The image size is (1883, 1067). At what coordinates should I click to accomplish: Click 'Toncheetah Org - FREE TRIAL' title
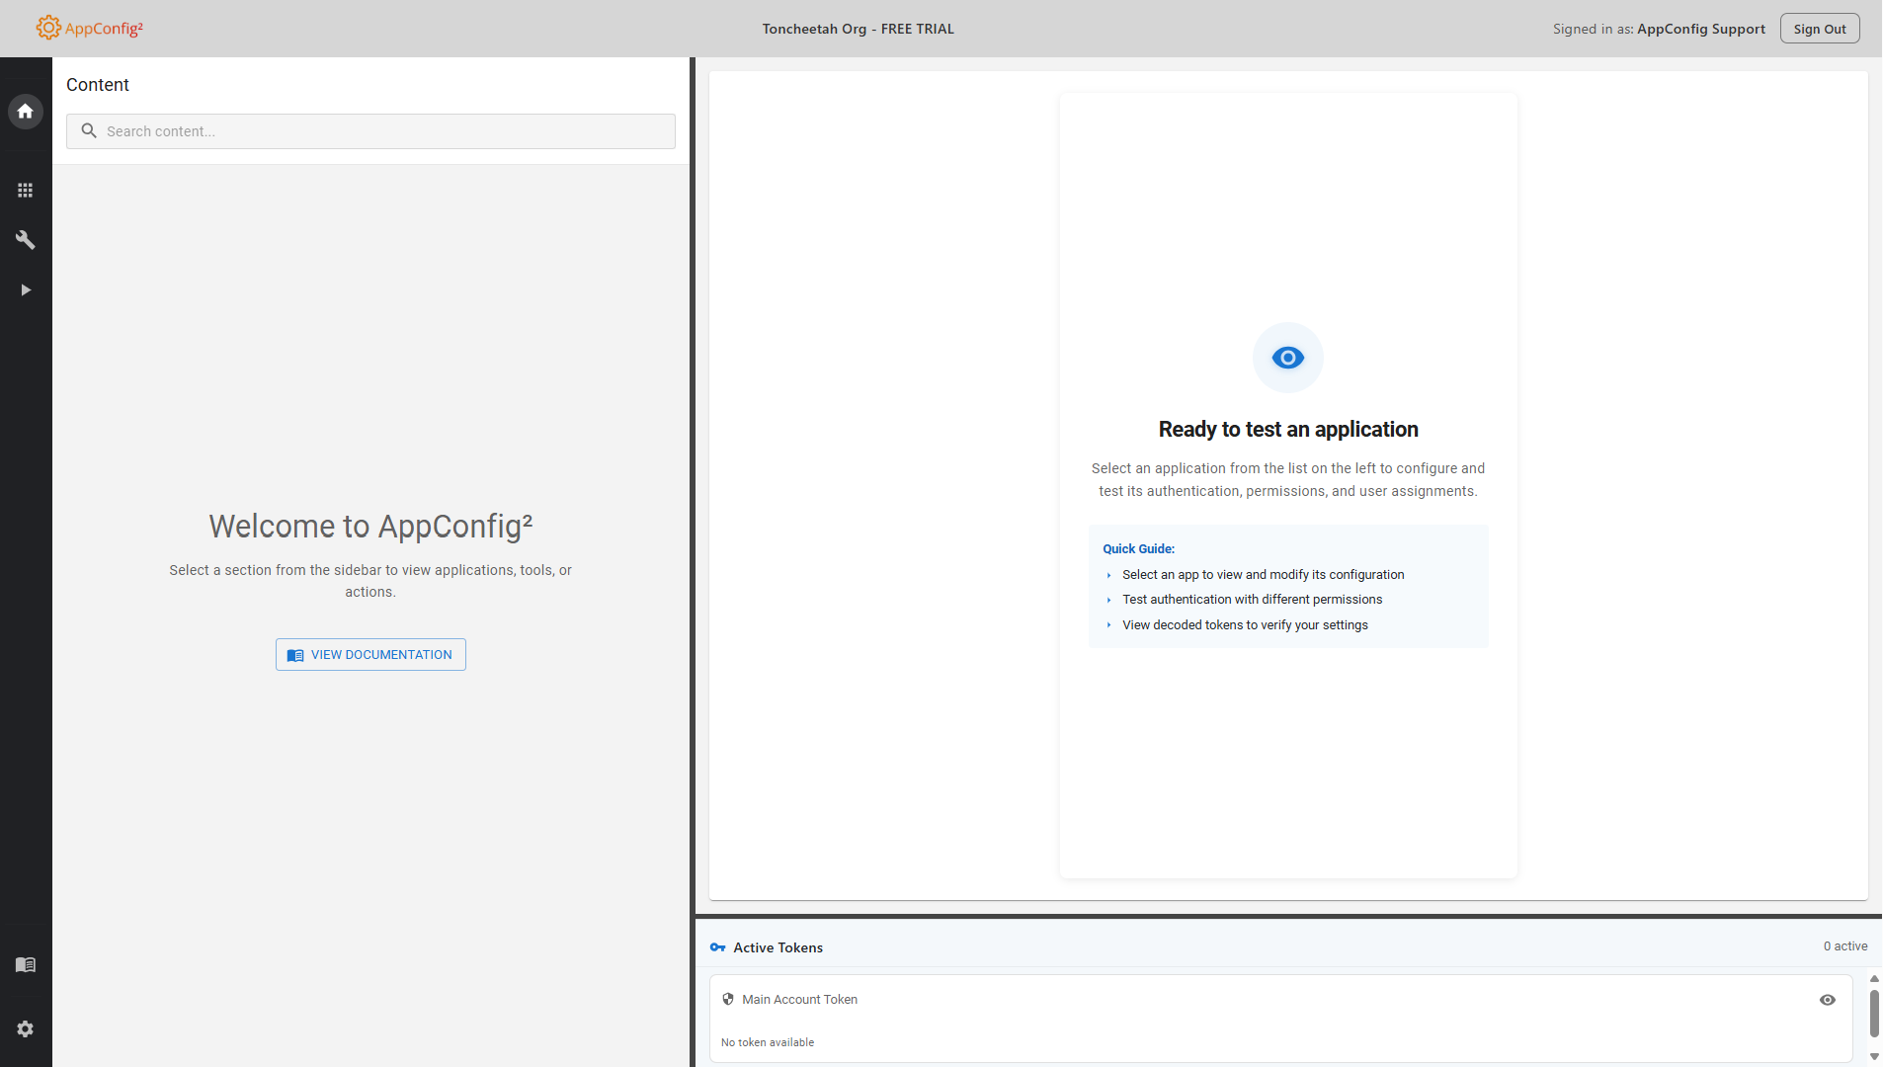point(859,29)
